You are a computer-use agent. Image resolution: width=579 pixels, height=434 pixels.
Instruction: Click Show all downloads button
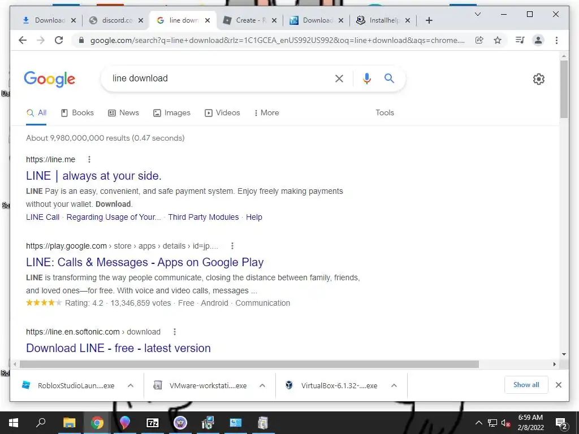coord(526,385)
